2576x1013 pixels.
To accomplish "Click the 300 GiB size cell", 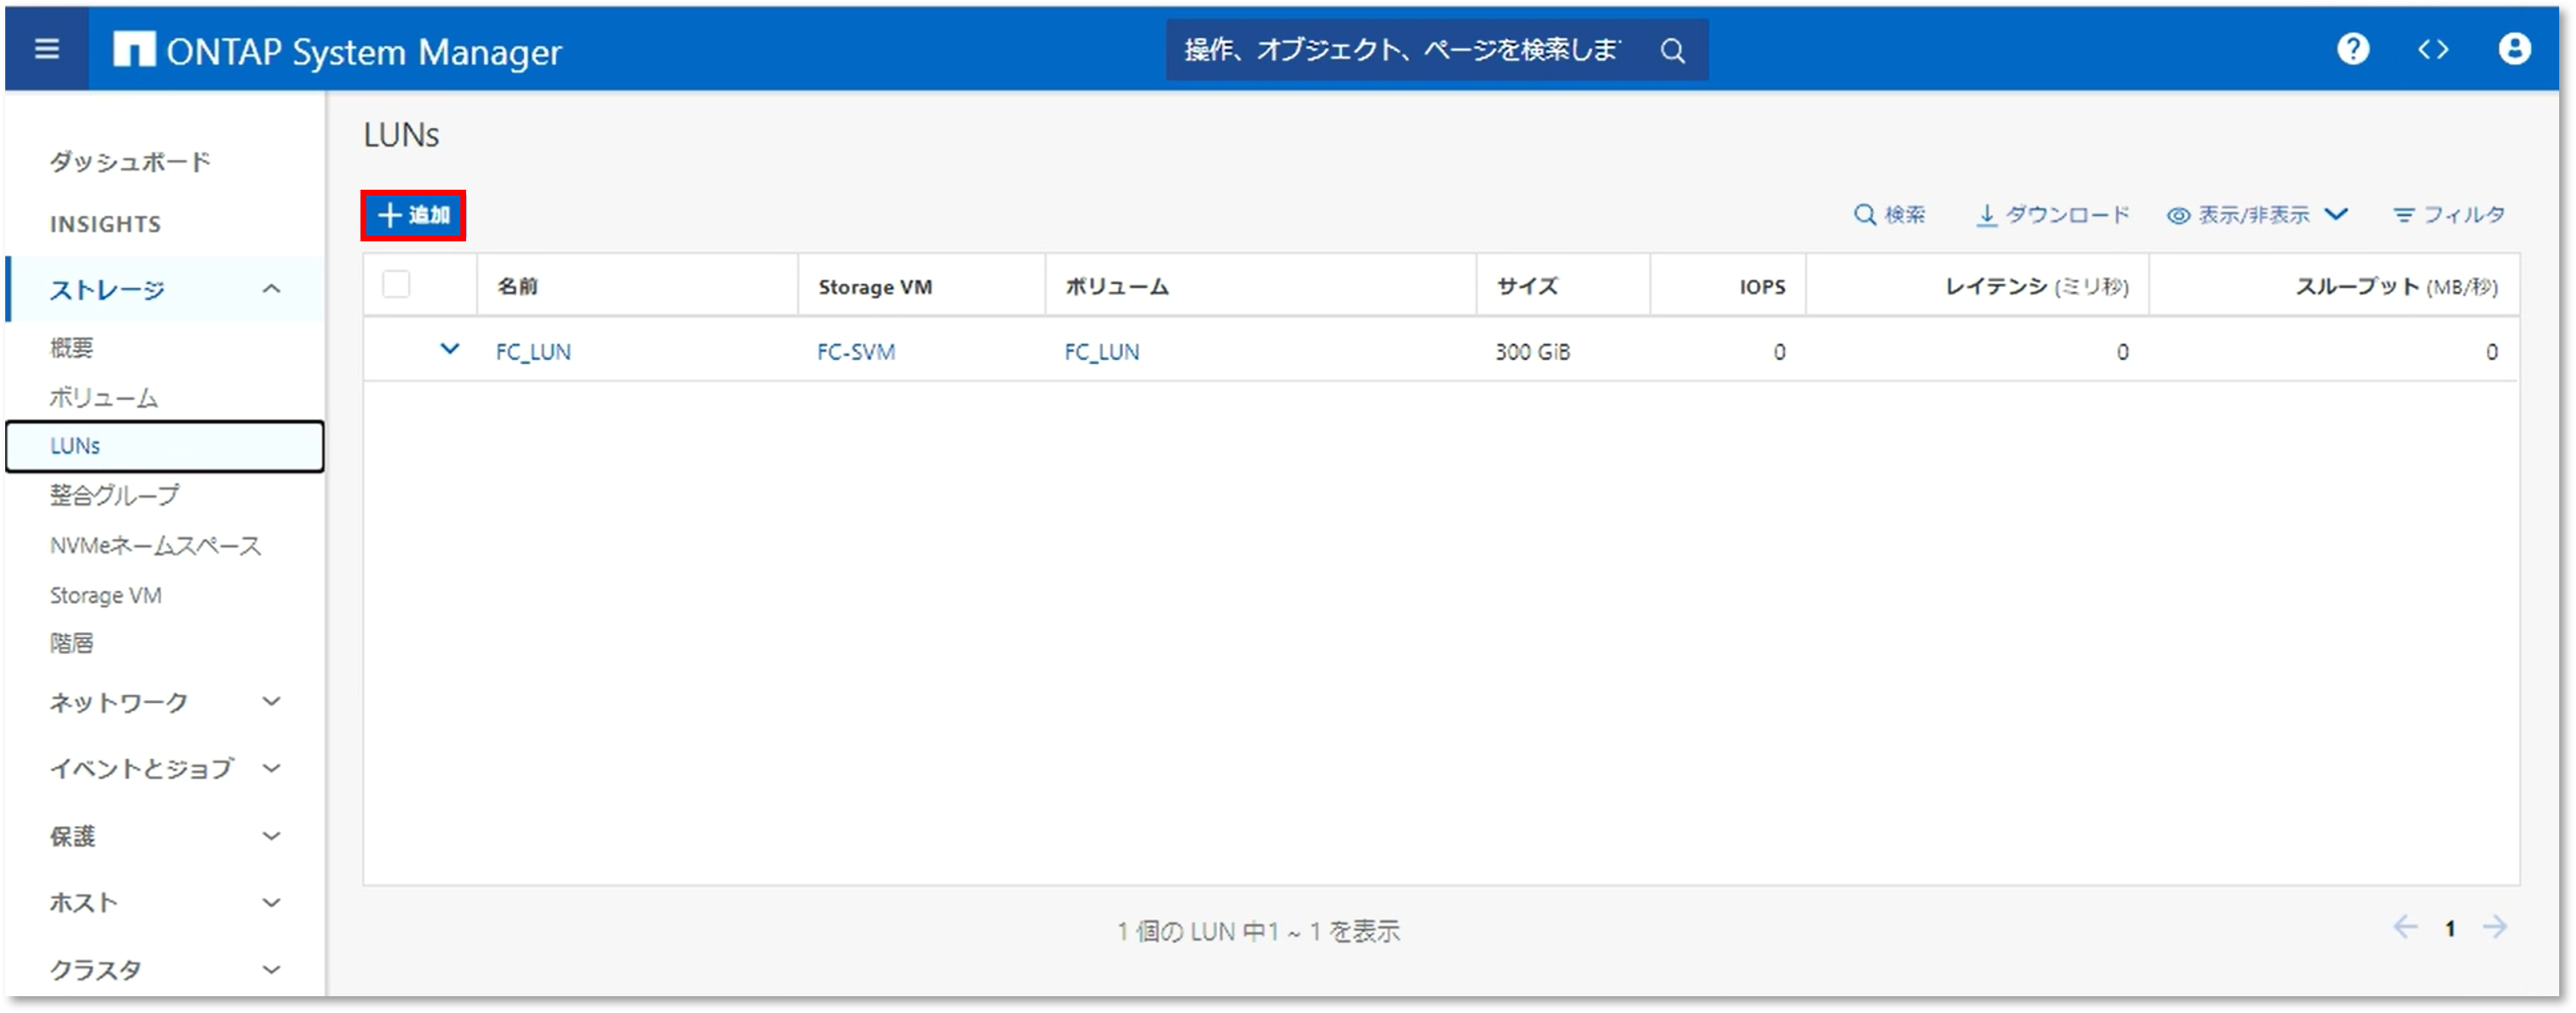I will [1532, 352].
